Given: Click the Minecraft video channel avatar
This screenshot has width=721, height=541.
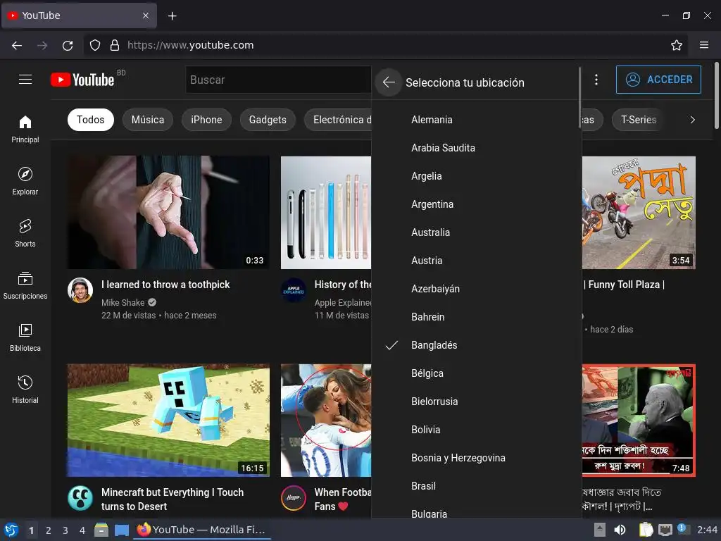Looking at the screenshot, I should 80,498.
